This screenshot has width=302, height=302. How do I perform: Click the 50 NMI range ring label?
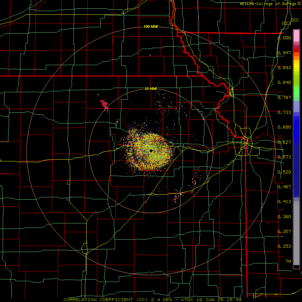(151, 89)
